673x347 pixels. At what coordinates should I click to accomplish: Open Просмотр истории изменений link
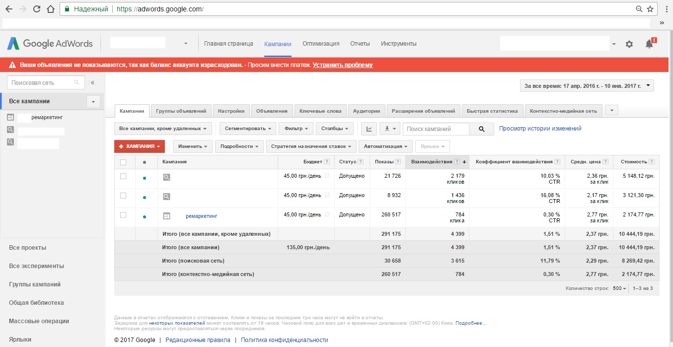(540, 129)
